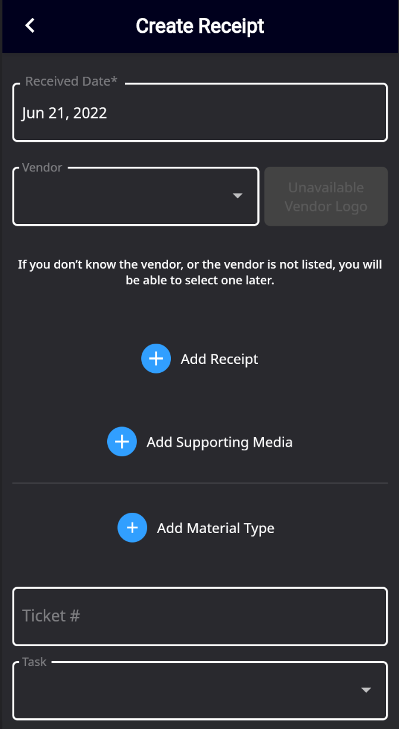This screenshot has height=729, width=399.
Task: Tap the plus icon for Material Type
Action: [x=132, y=528]
